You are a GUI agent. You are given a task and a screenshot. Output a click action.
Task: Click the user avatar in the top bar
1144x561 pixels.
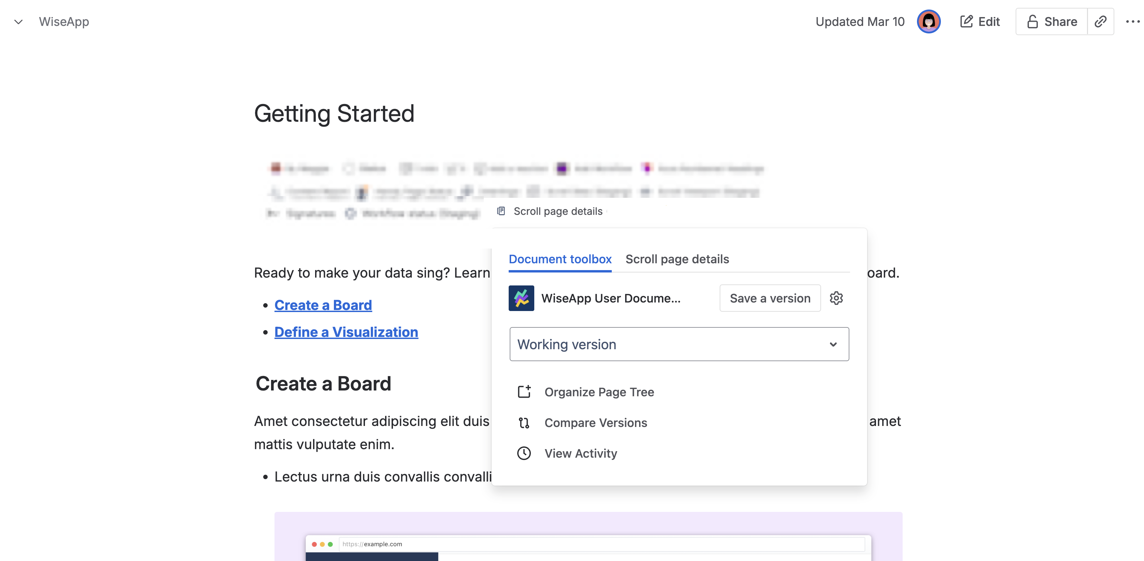pyautogui.click(x=929, y=21)
